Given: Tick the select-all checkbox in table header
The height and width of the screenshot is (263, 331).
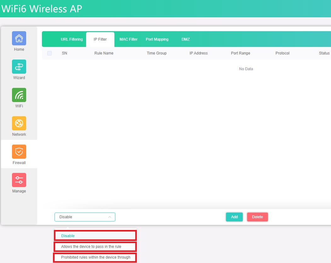Looking at the screenshot, I should [49, 53].
